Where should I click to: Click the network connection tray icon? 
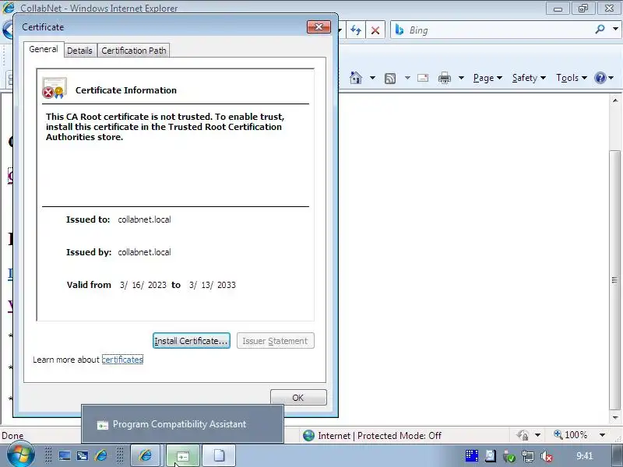[528, 456]
